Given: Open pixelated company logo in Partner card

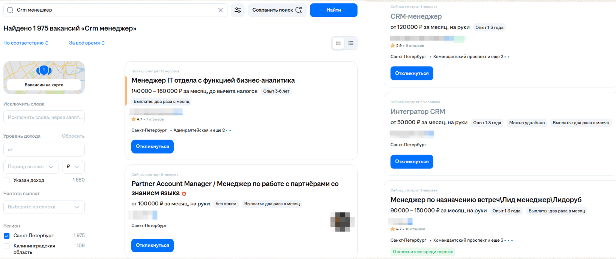Looking at the screenshot, I should click(343, 221).
